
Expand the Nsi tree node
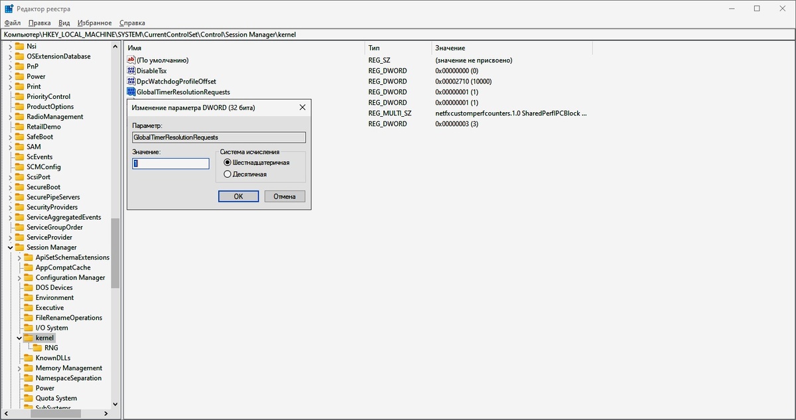[10, 46]
